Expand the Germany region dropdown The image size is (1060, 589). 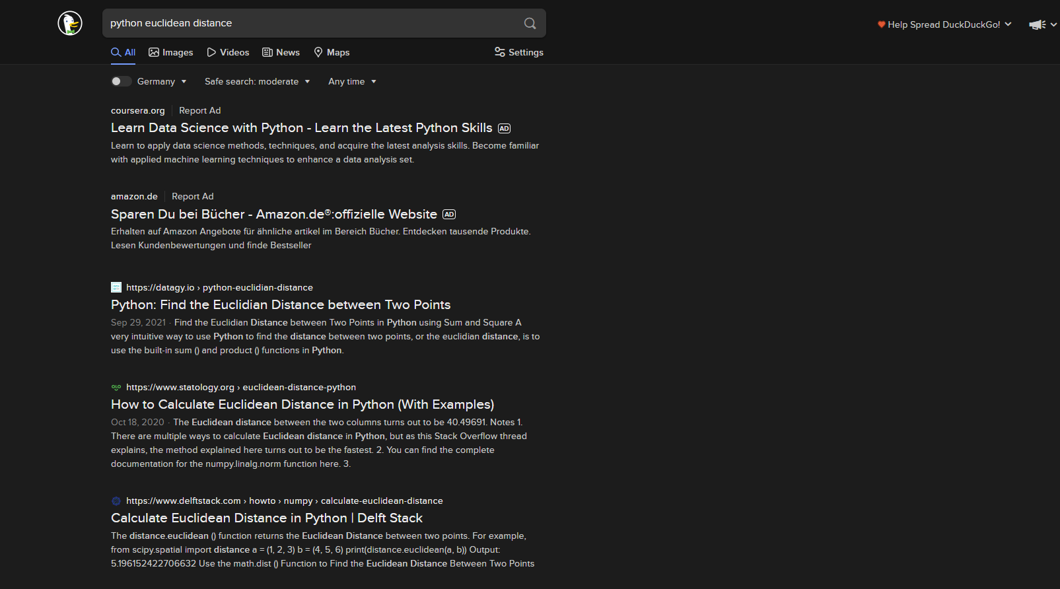click(162, 81)
